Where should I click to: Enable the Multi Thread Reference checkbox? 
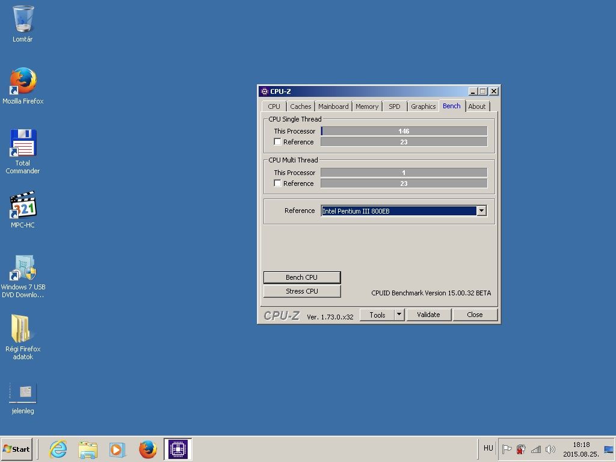pos(277,183)
